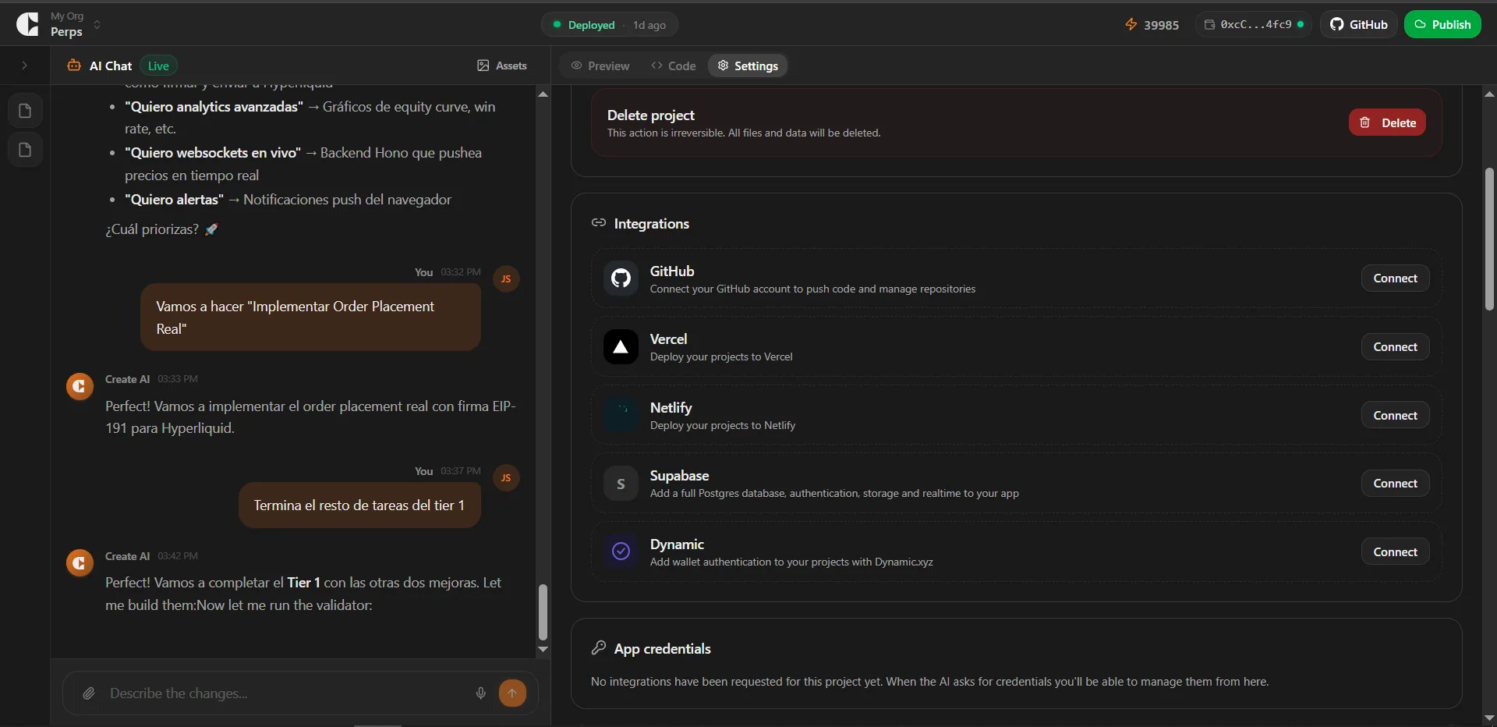Image resolution: width=1497 pixels, height=727 pixels.
Task: Click the '1d ago' deployment time
Action: tap(649, 25)
